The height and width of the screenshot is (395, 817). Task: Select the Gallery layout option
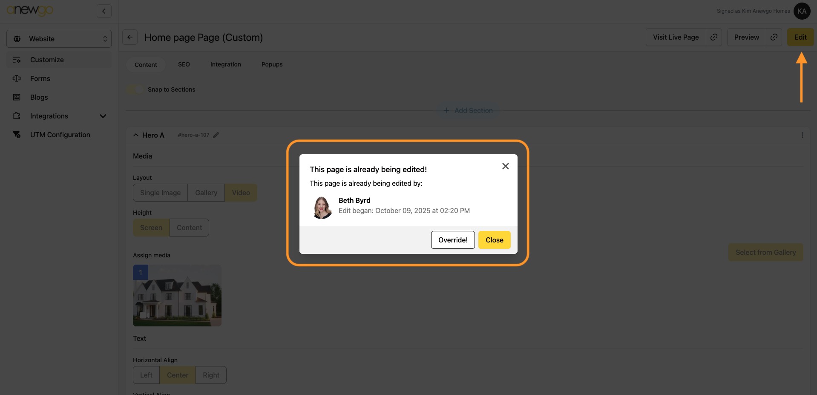206,193
